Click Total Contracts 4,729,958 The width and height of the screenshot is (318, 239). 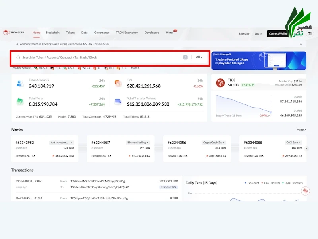pos(99,116)
